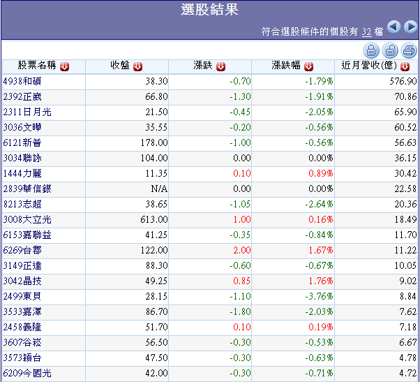Open stock 1444力麗
This screenshot has width=420, height=382.
(22, 173)
